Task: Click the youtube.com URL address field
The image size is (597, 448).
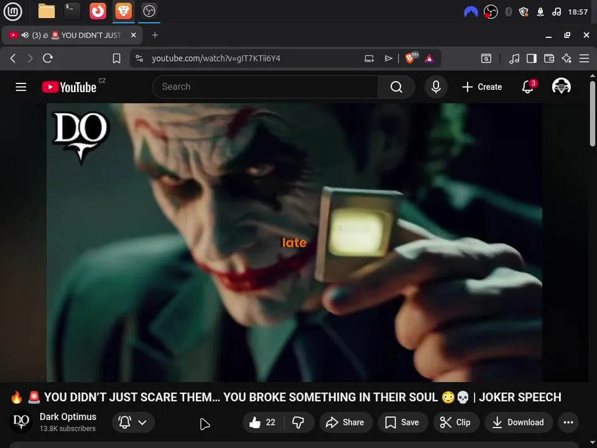Action: coord(216,58)
